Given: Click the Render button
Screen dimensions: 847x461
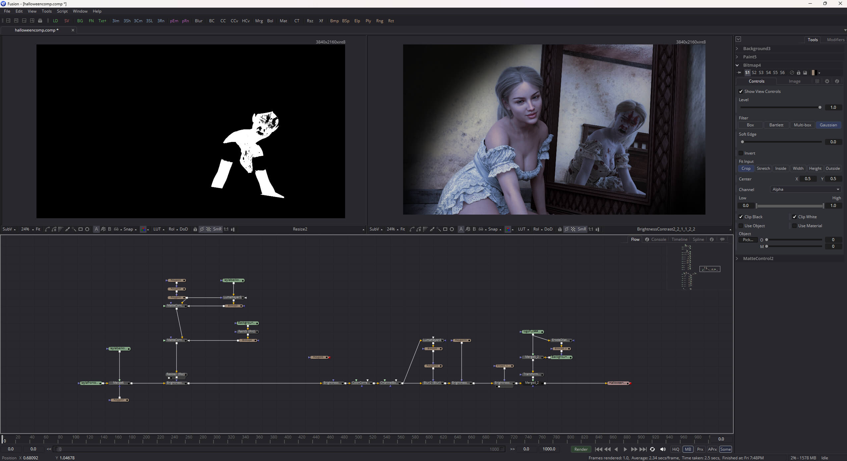Looking at the screenshot, I should (x=581, y=449).
